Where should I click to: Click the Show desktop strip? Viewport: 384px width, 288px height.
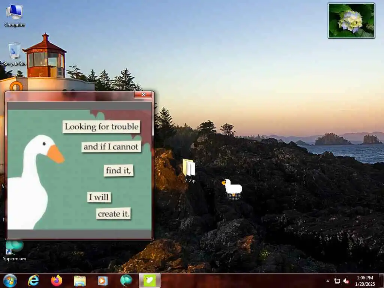381,280
